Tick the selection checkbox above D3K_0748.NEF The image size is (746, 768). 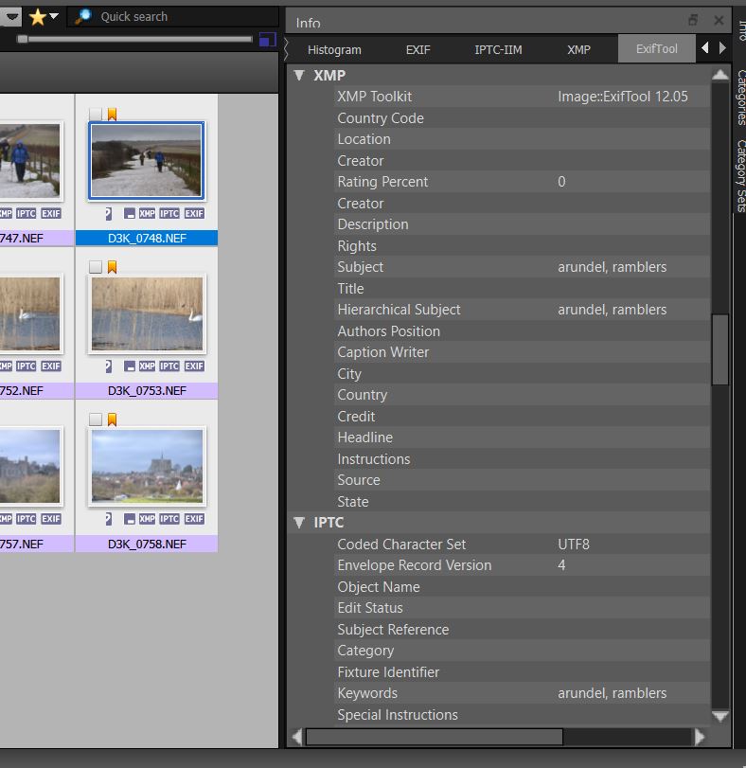(x=96, y=115)
